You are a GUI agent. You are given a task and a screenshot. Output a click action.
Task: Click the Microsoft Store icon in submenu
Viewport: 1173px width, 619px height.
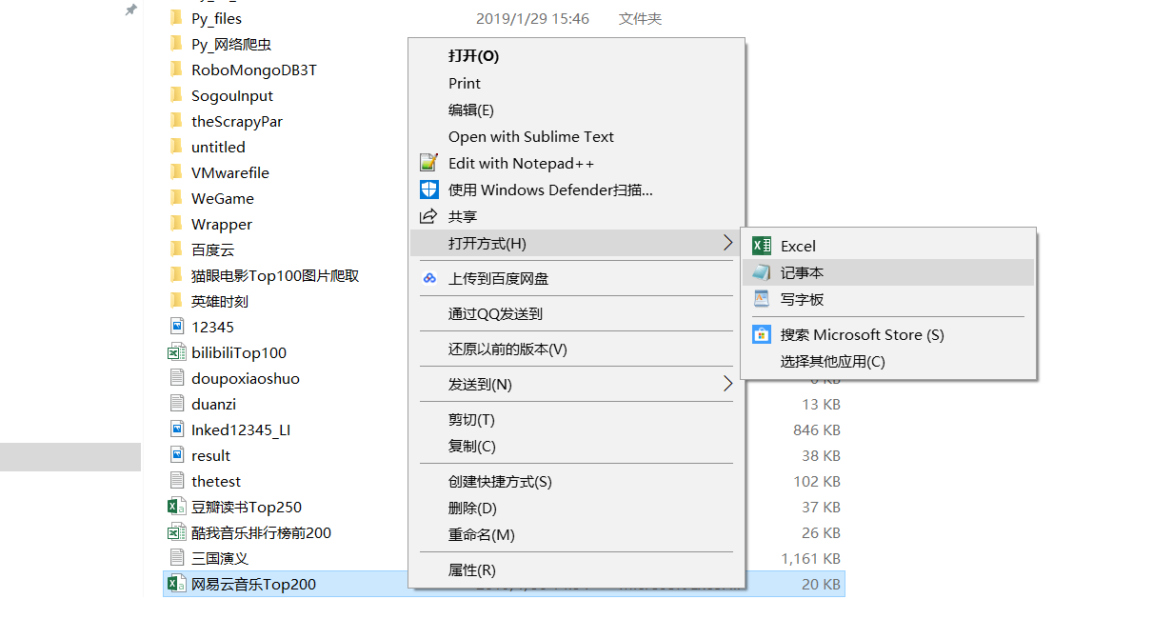[x=761, y=334]
